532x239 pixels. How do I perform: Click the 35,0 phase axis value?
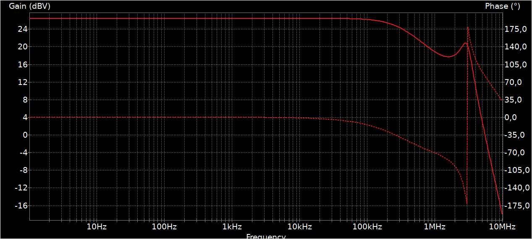(514, 100)
